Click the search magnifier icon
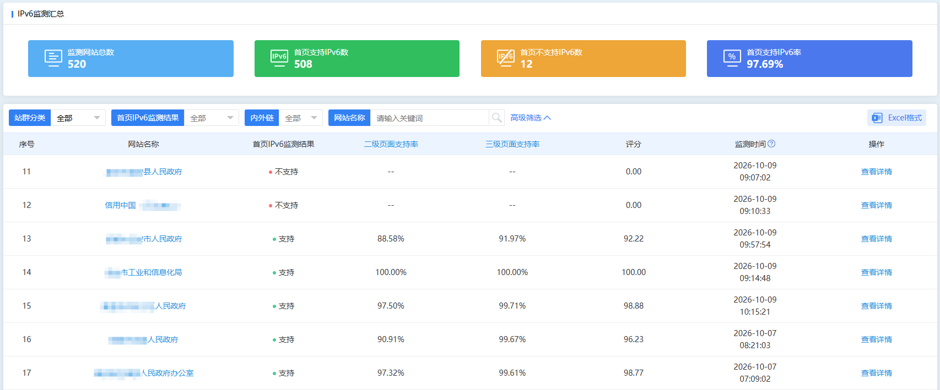Image resolution: width=940 pixels, height=390 pixels. coord(496,118)
